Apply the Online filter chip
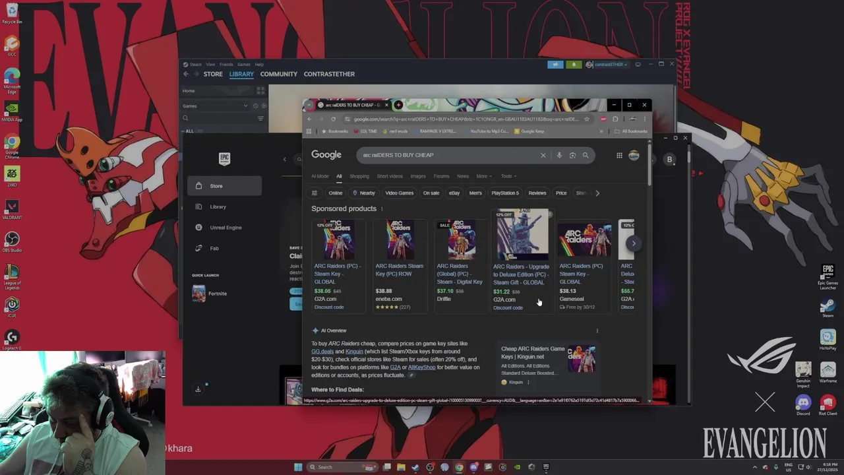844x475 pixels. [x=336, y=193]
